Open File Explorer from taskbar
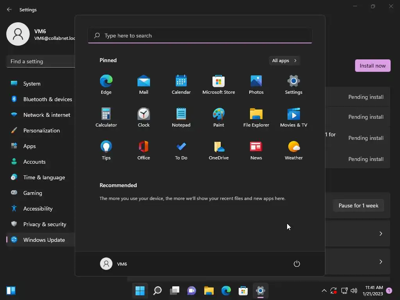Image resolution: width=400 pixels, height=300 pixels. pyautogui.click(x=209, y=291)
